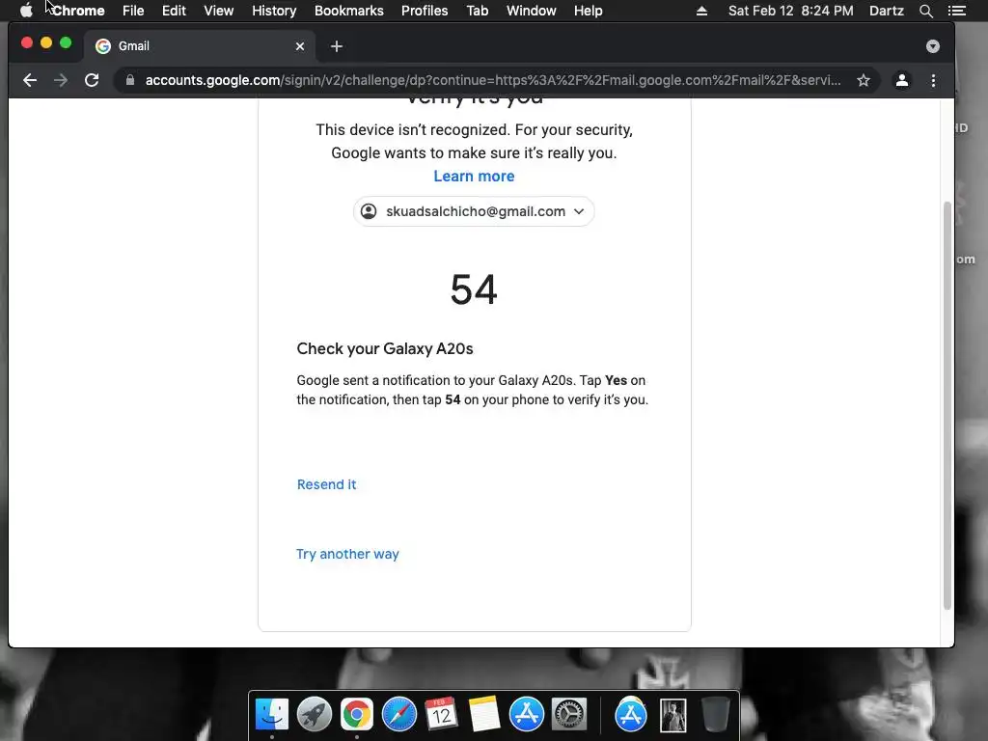Click the Check your Galaxy A20s heading
Image resolution: width=988 pixels, height=741 pixels.
[x=385, y=348]
